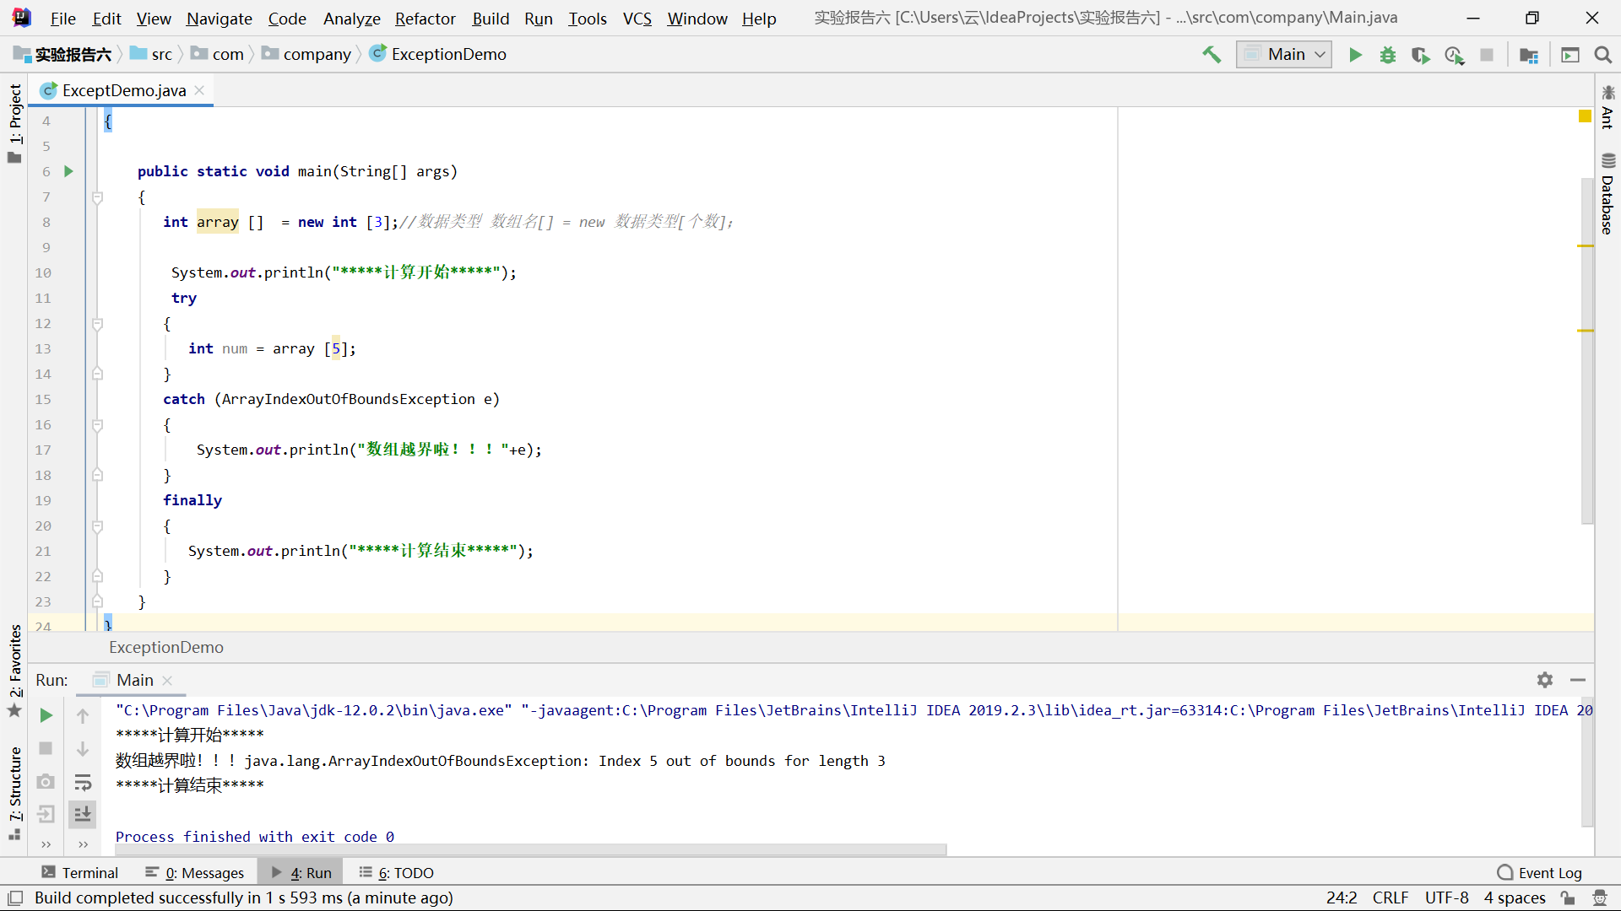Toggle scroll to end in Run console
The image size is (1621, 911).
pyautogui.click(x=83, y=814)
